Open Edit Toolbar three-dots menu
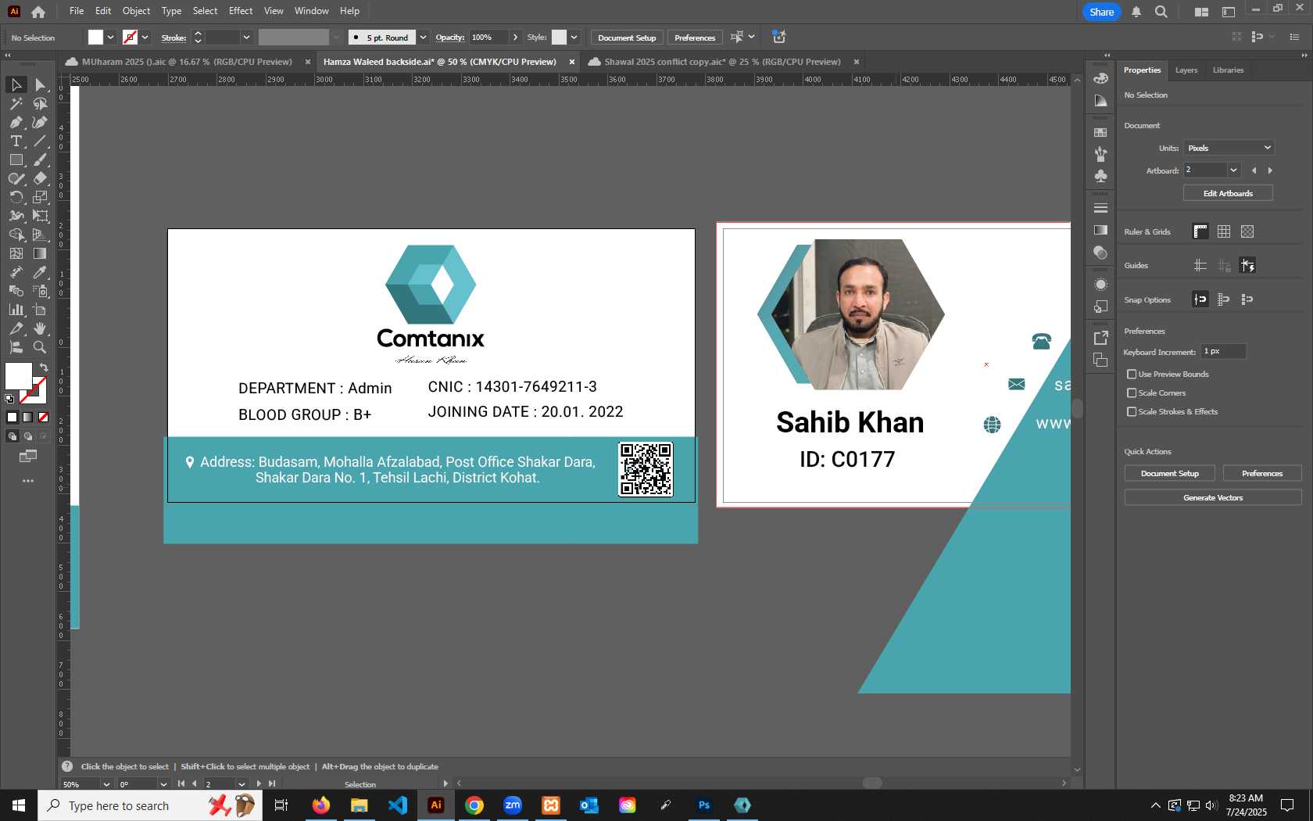 coord(28,481)
